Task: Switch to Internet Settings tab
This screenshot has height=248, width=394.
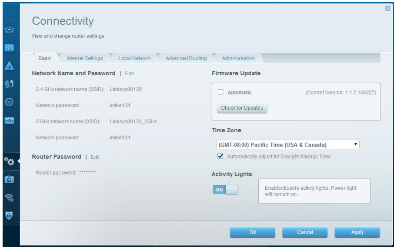Action: coord(85,58)
